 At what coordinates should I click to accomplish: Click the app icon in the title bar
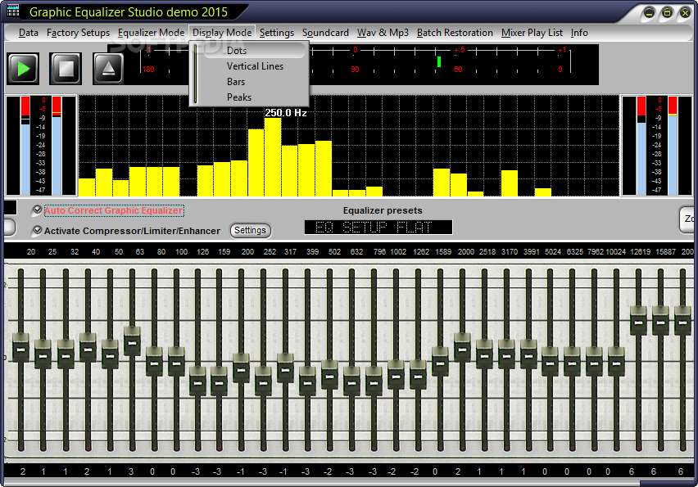coord(13,11)
